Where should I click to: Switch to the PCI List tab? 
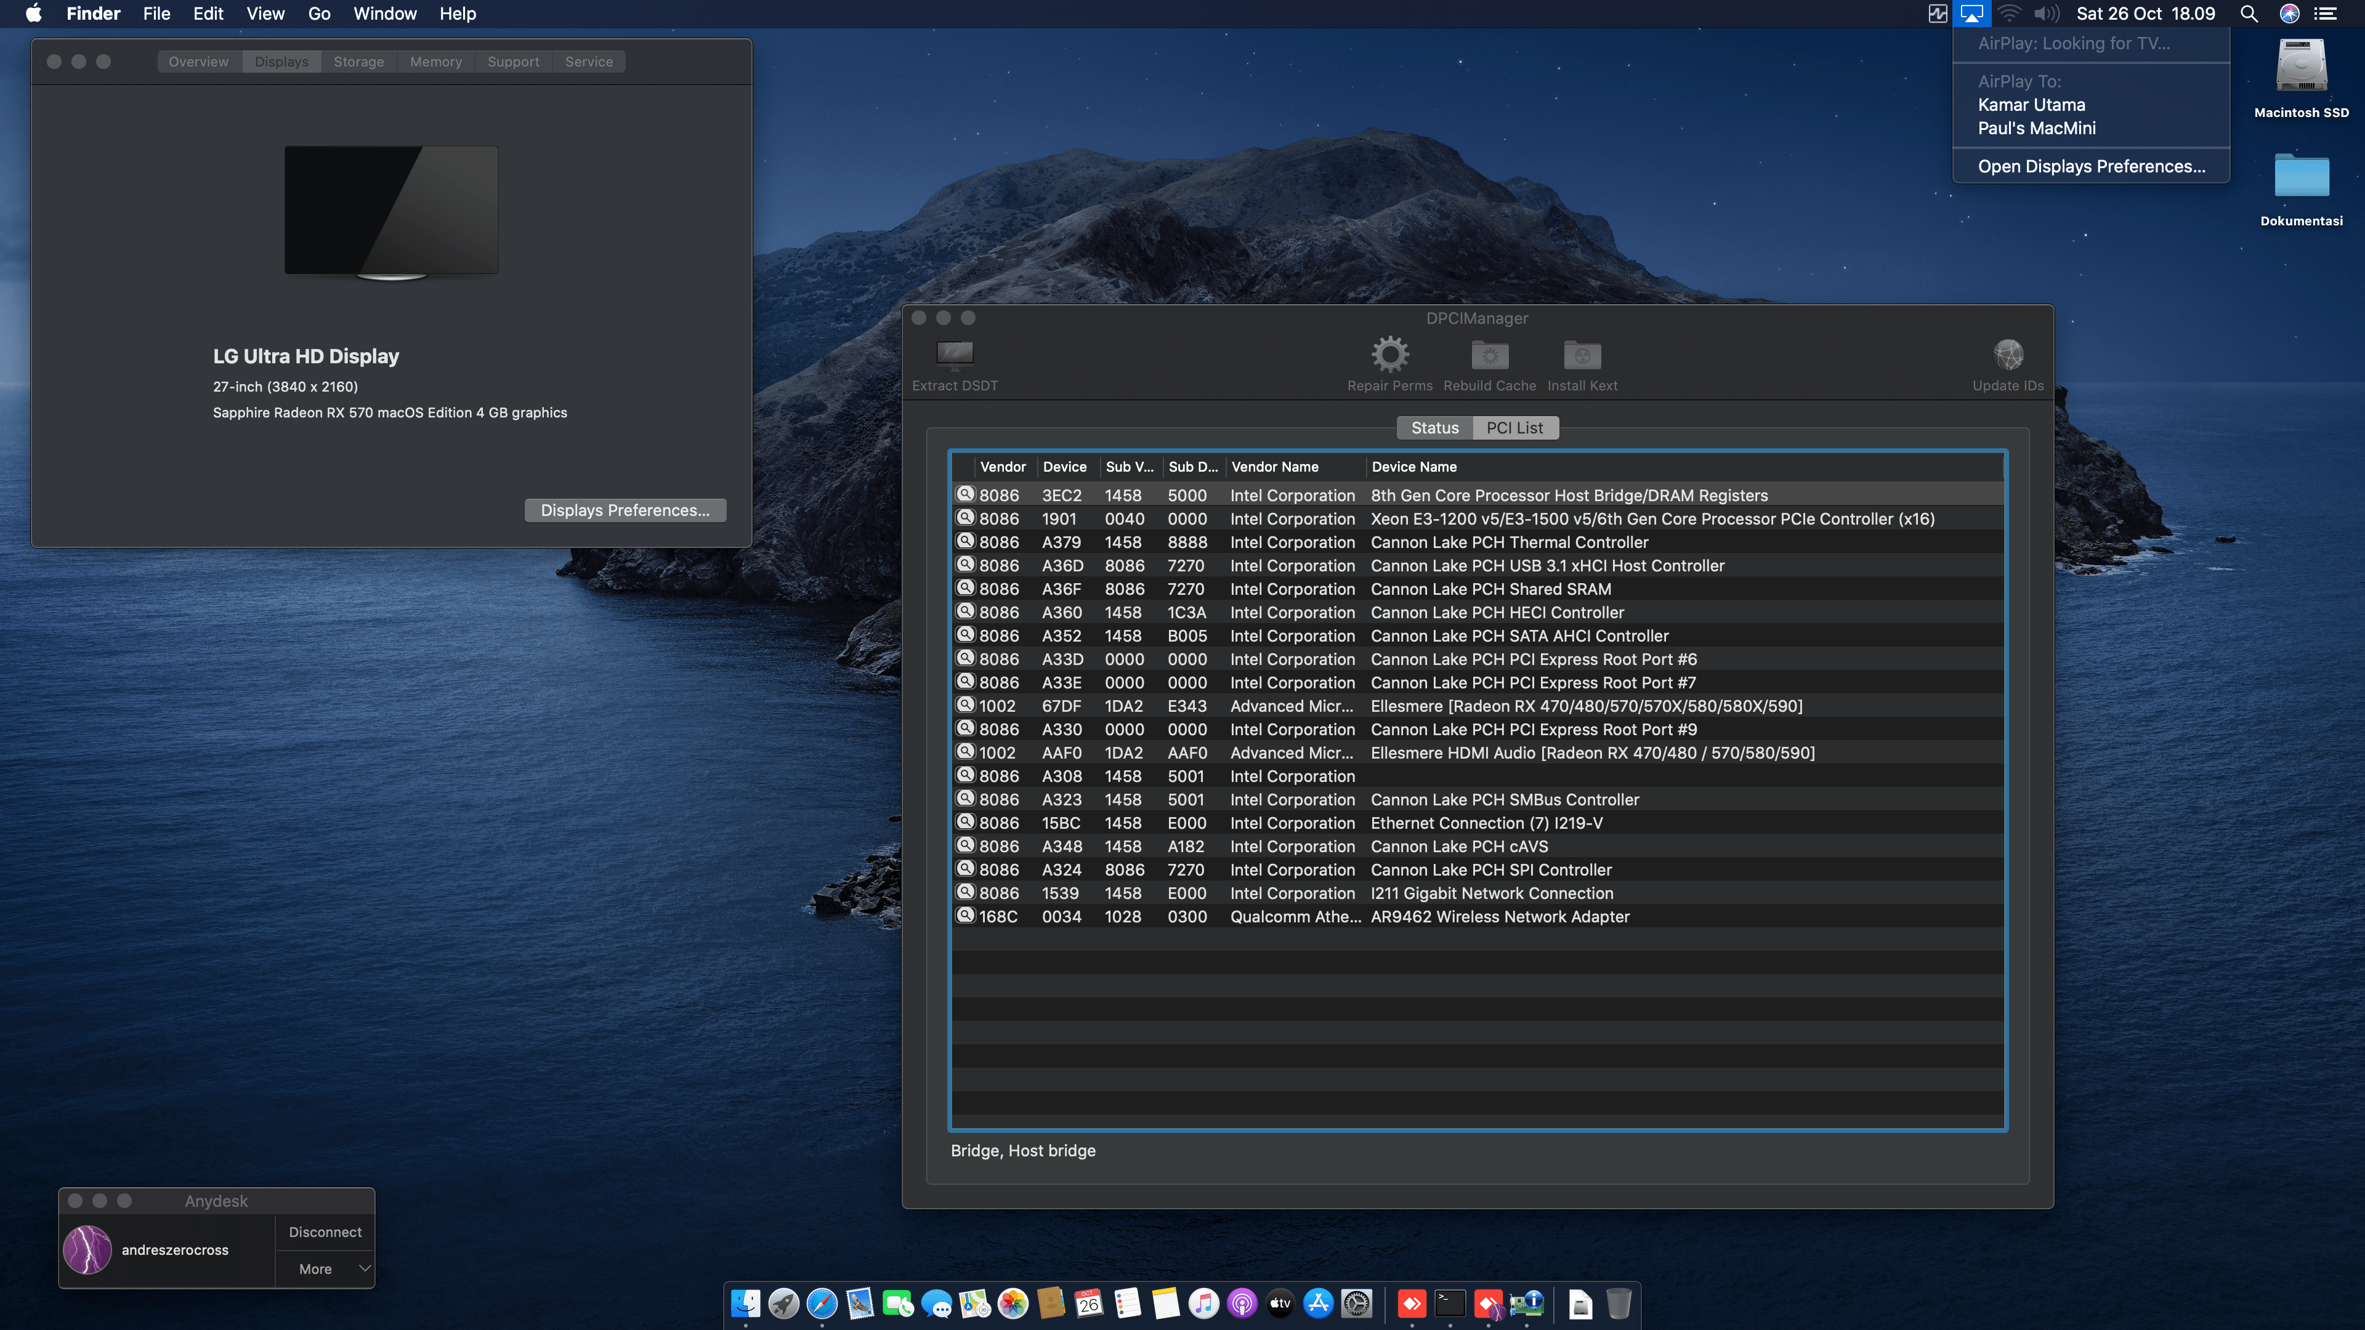click(1516, 428)
